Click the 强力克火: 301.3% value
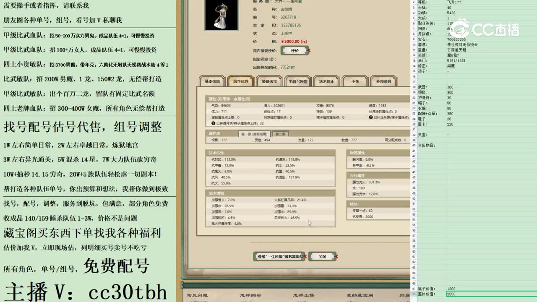537x302 pixels. [x=366, y=182]
